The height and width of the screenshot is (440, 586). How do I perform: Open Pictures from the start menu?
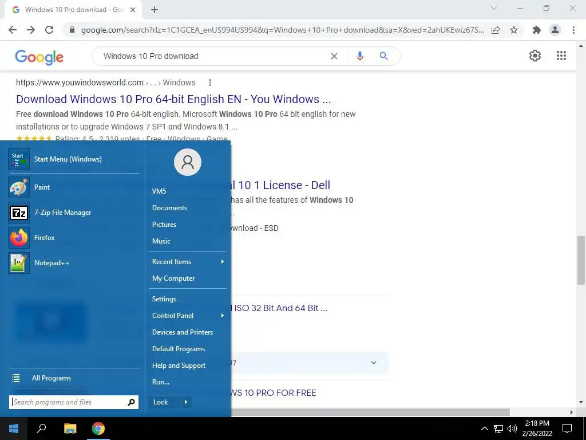[x=188, y=225]
